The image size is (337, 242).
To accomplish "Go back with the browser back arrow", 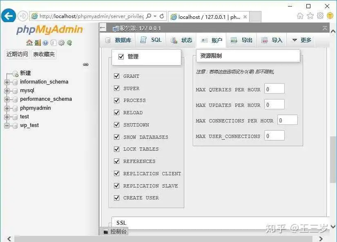I will coord(9,16).
